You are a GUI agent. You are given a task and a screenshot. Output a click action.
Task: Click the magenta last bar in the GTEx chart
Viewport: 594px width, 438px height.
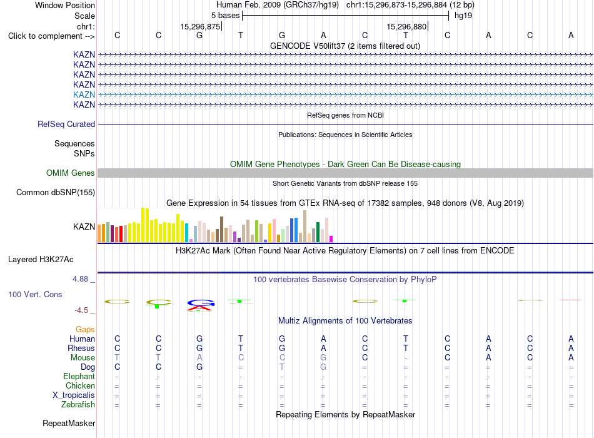coord(331,239)
